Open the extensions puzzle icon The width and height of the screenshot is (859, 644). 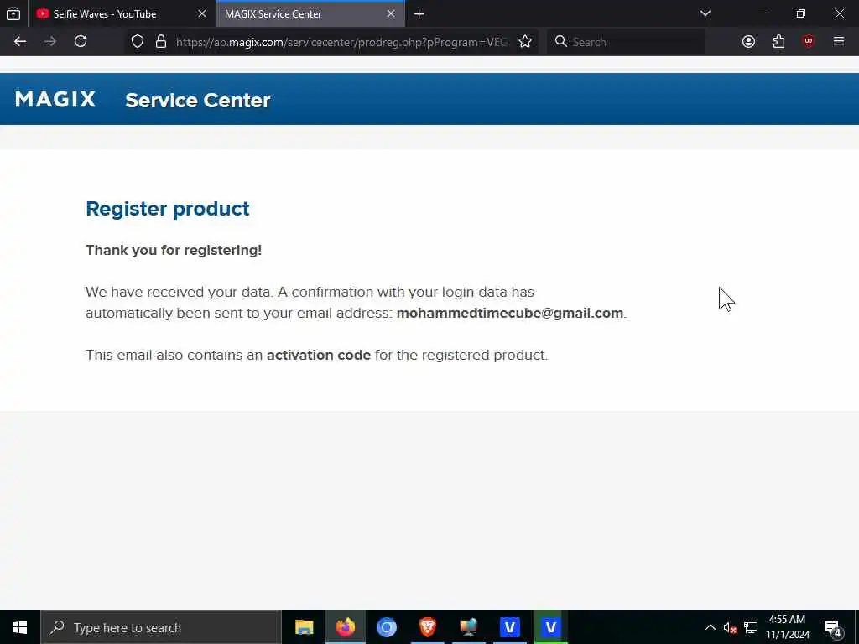(778, 42)
